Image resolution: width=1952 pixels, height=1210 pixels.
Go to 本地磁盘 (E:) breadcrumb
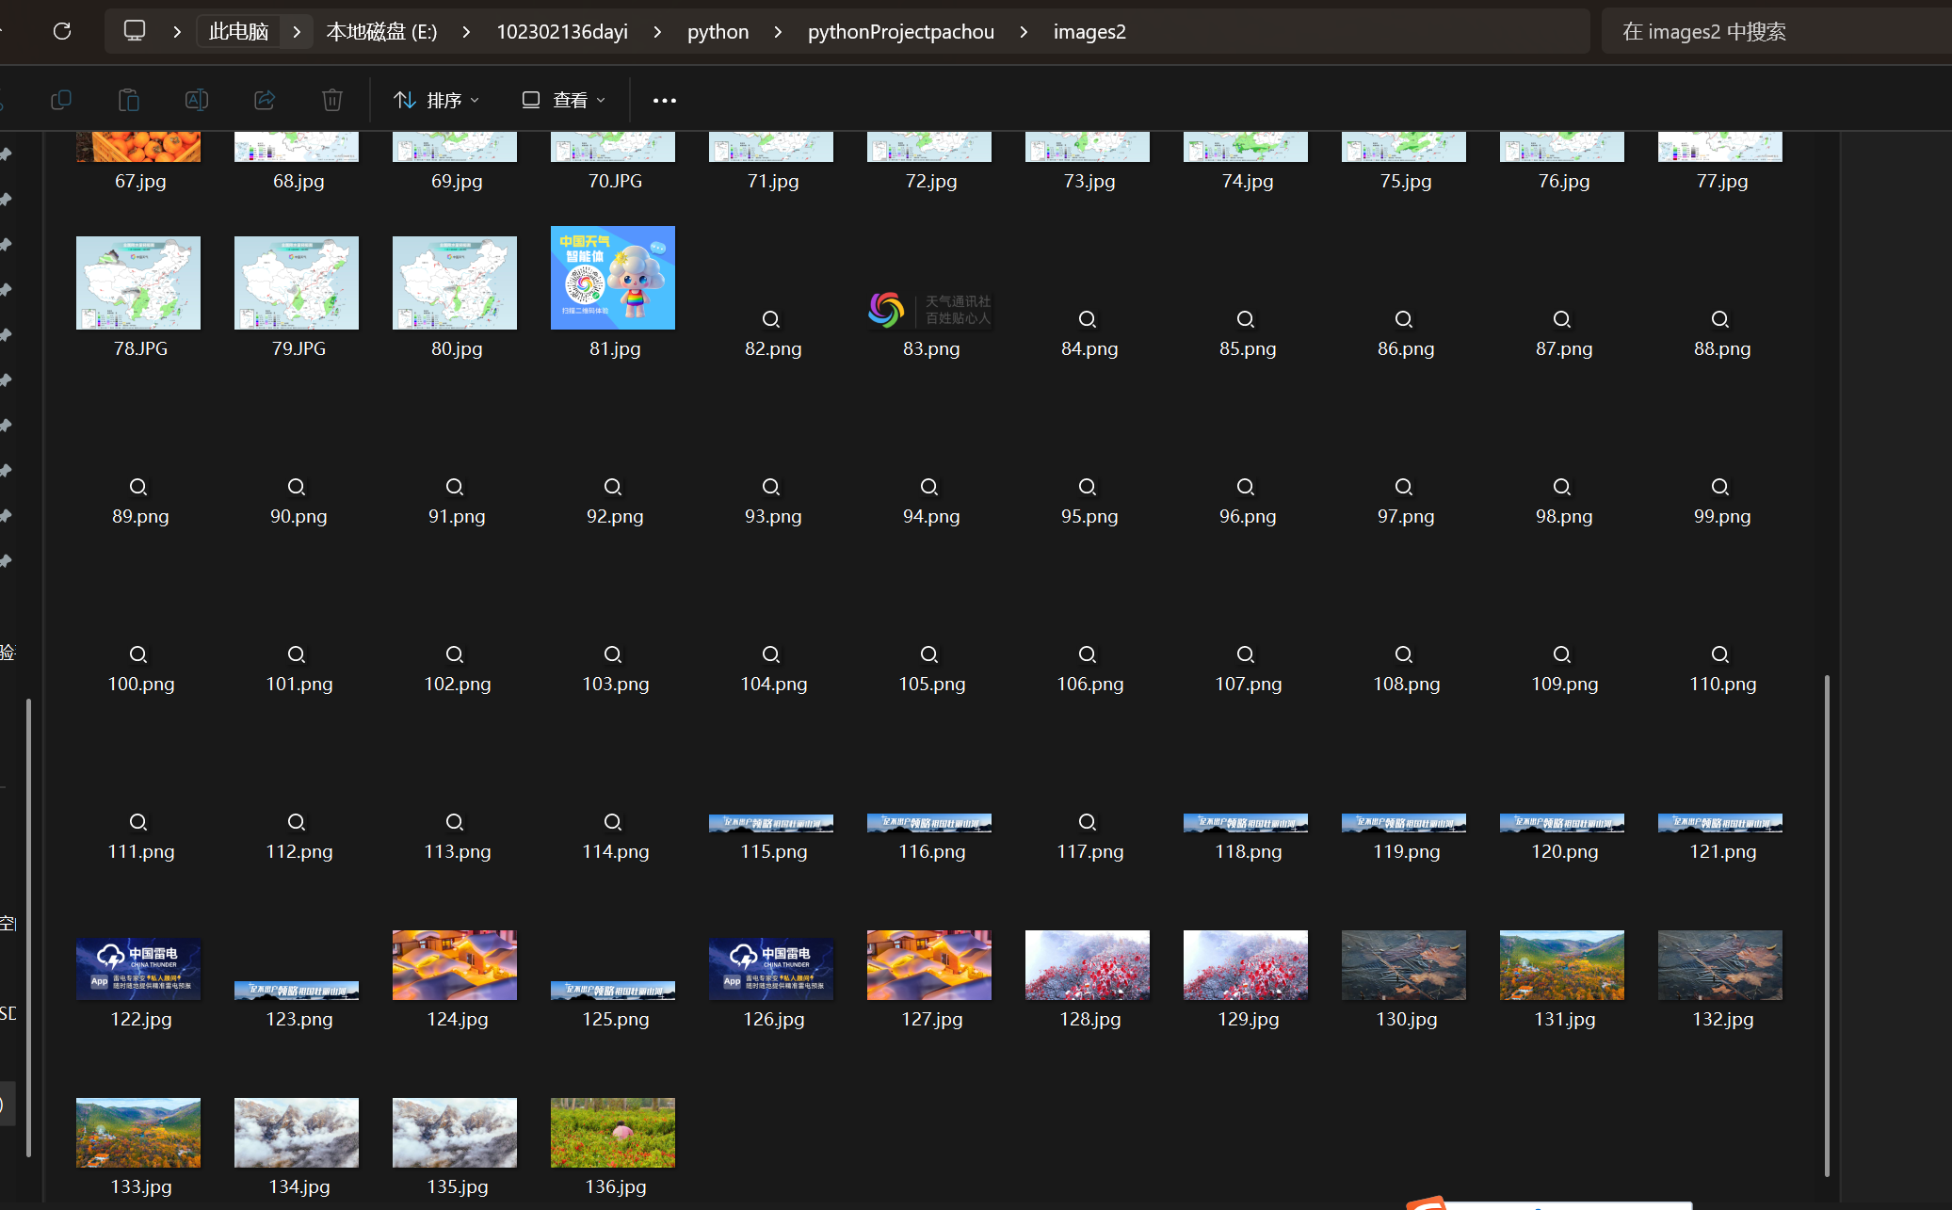[381, 31]
